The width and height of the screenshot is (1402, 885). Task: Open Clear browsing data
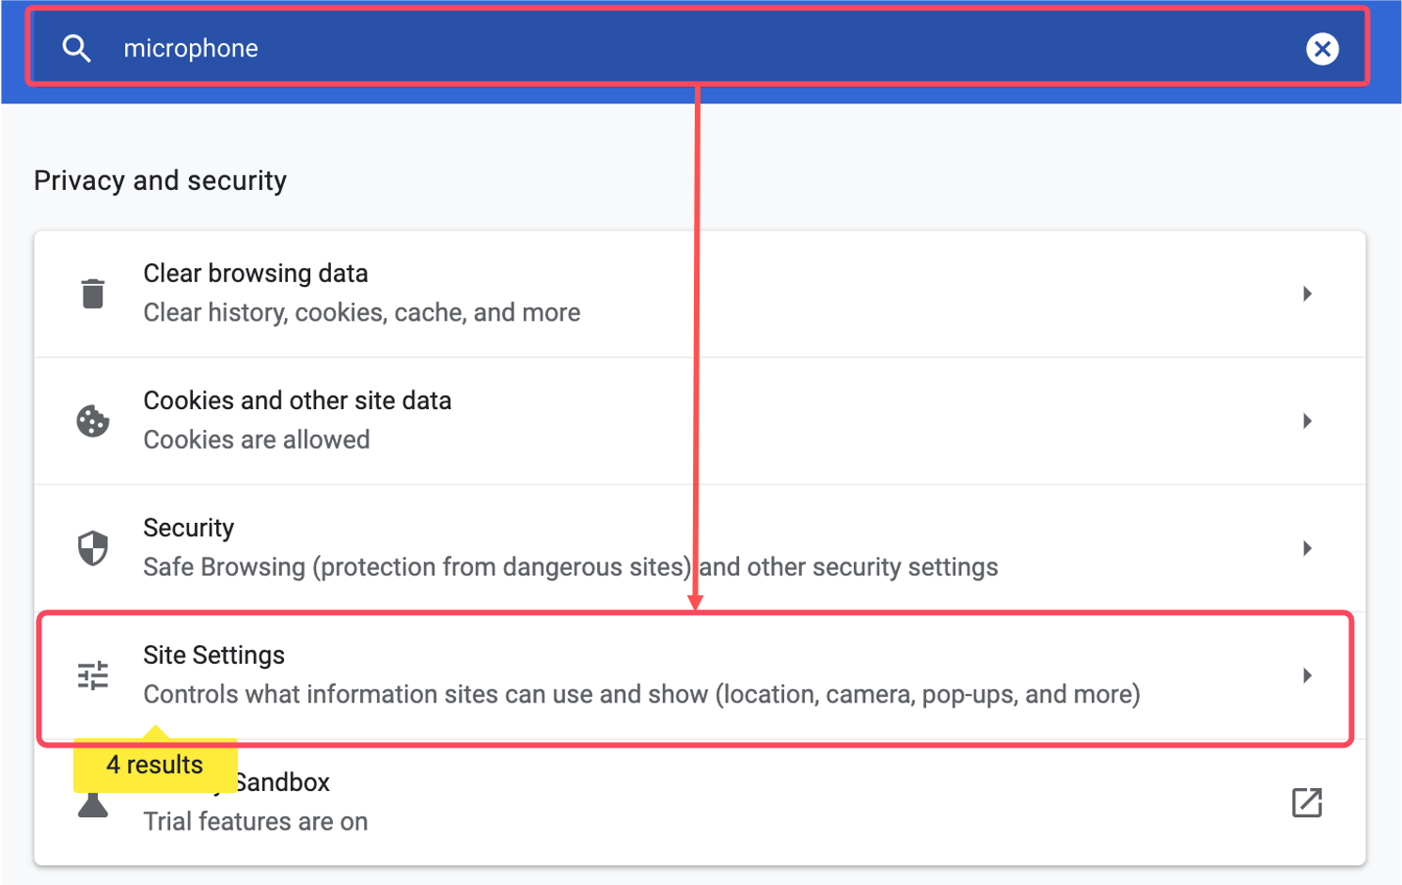700,293
